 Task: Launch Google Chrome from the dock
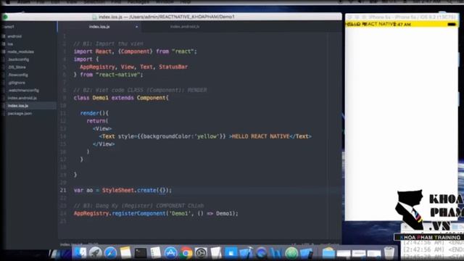click(186, 253)
